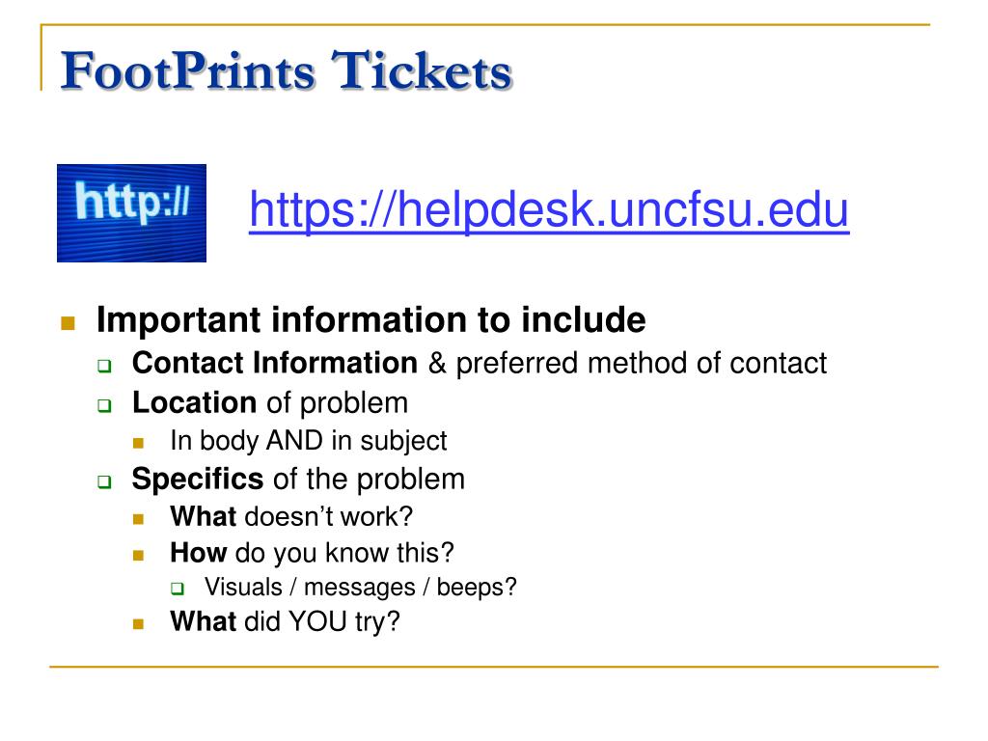Click the blue http:// image

(131, 213)
